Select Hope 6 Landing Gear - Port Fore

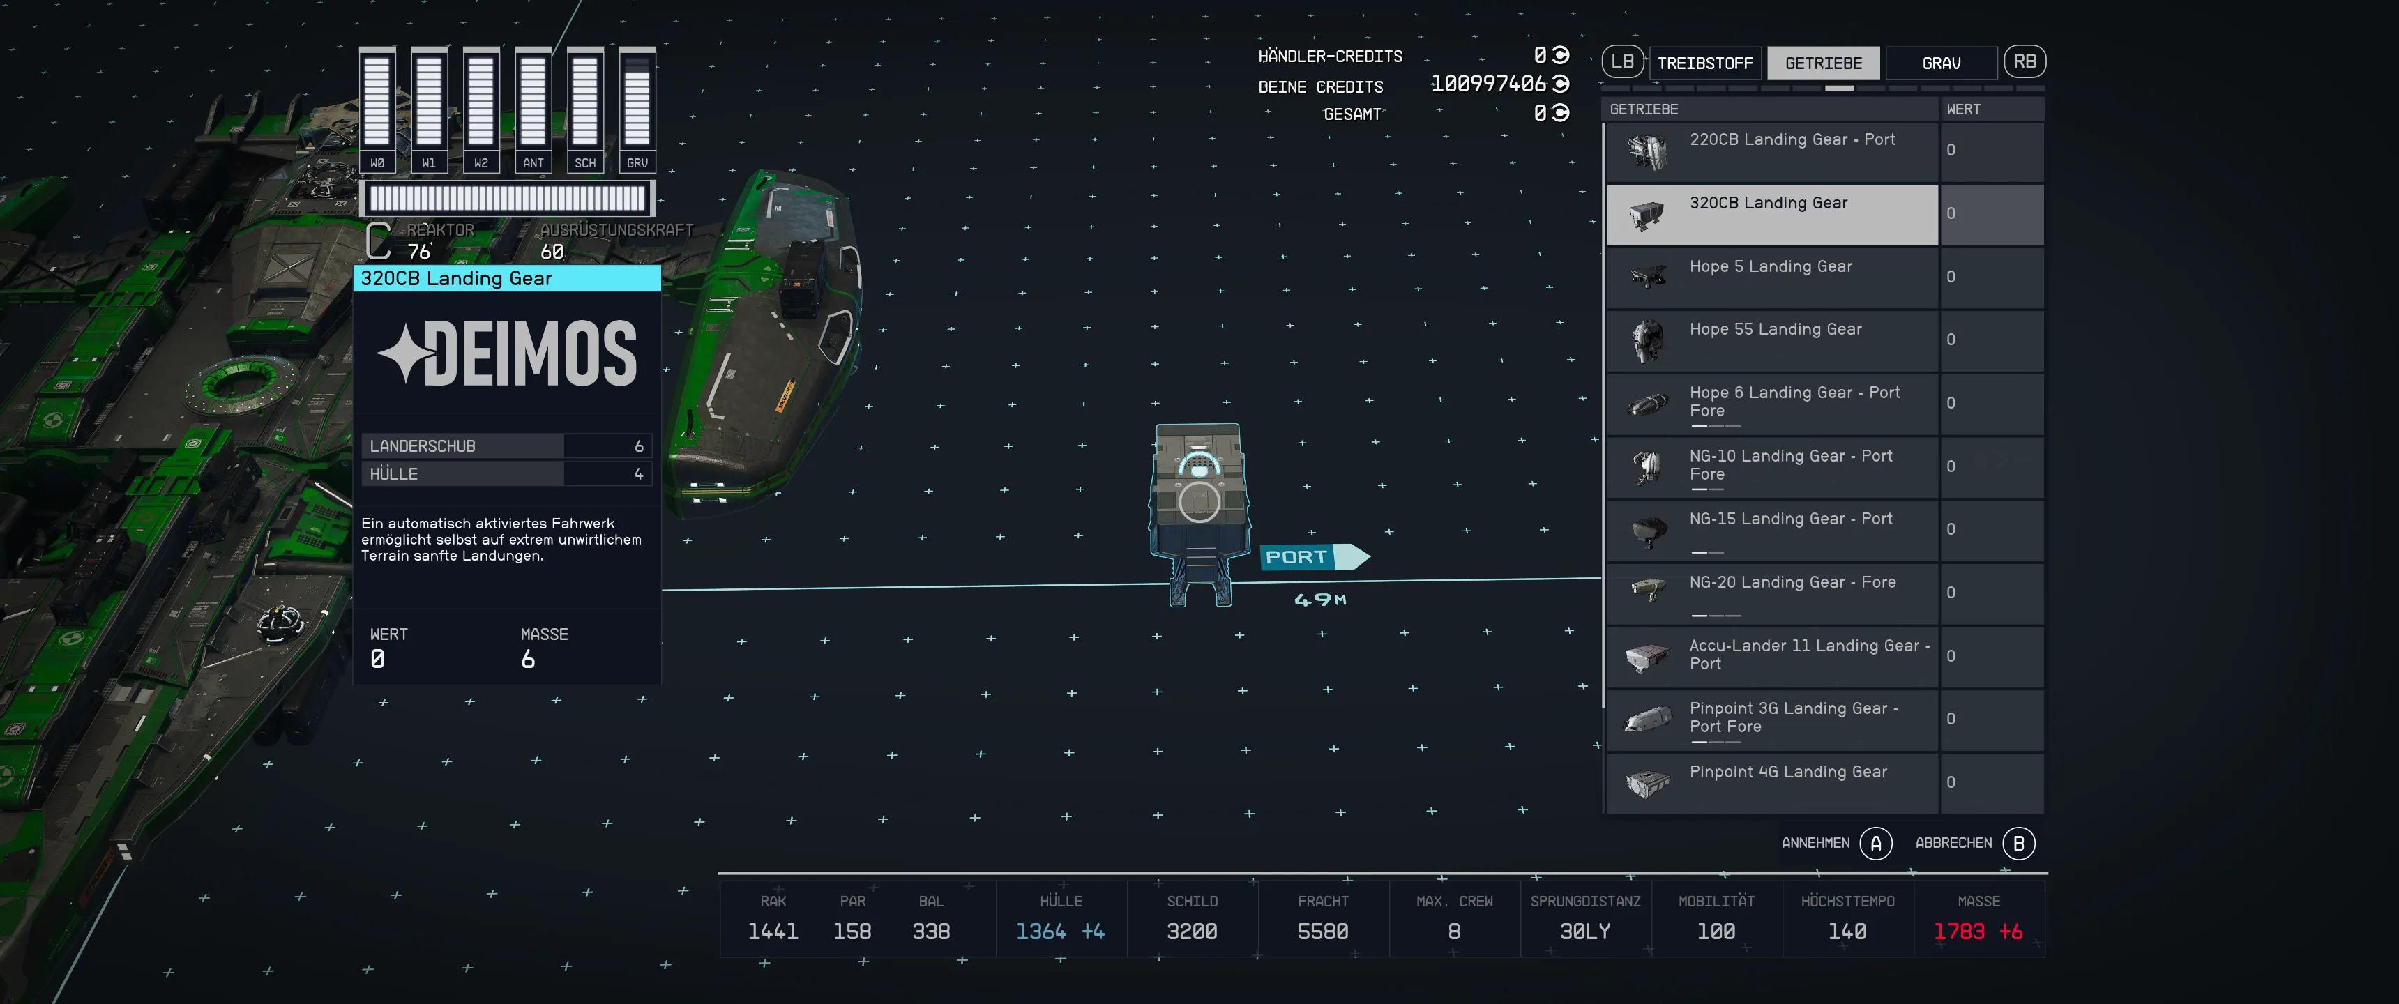point(1825,404)
